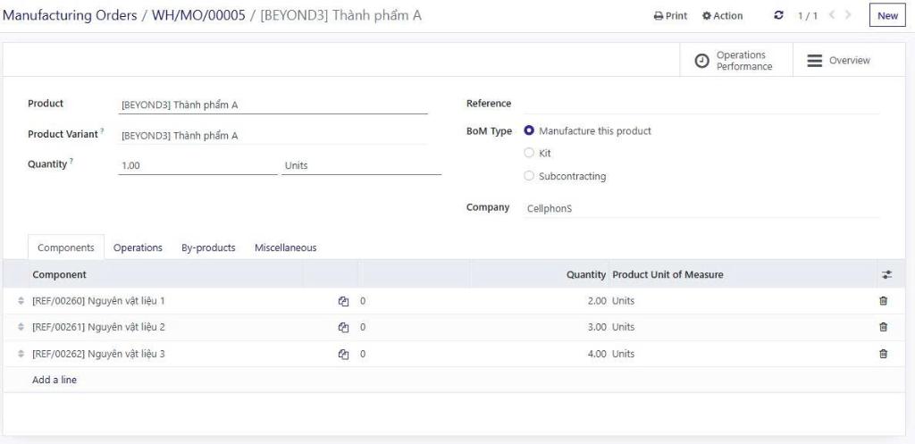Select the Subcontracting radio option
The width and height of the screenshot is (915, 444).
(x=529, y=176)
